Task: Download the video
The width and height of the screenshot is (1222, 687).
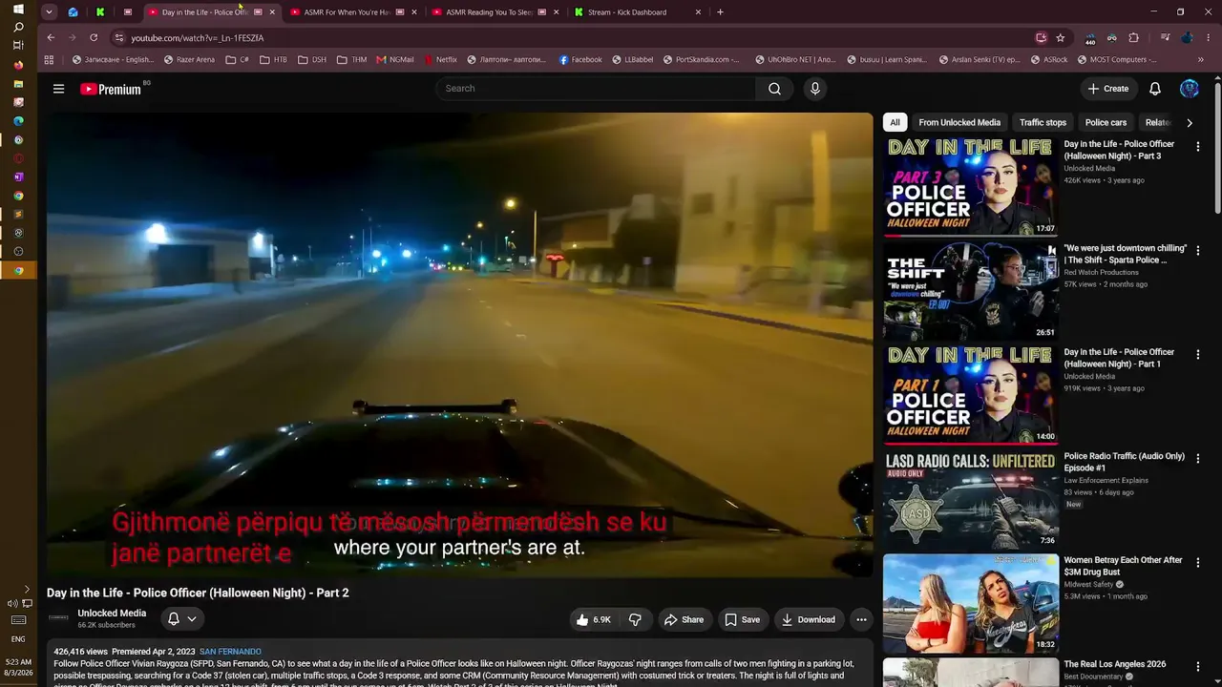Action: (808, 620)
